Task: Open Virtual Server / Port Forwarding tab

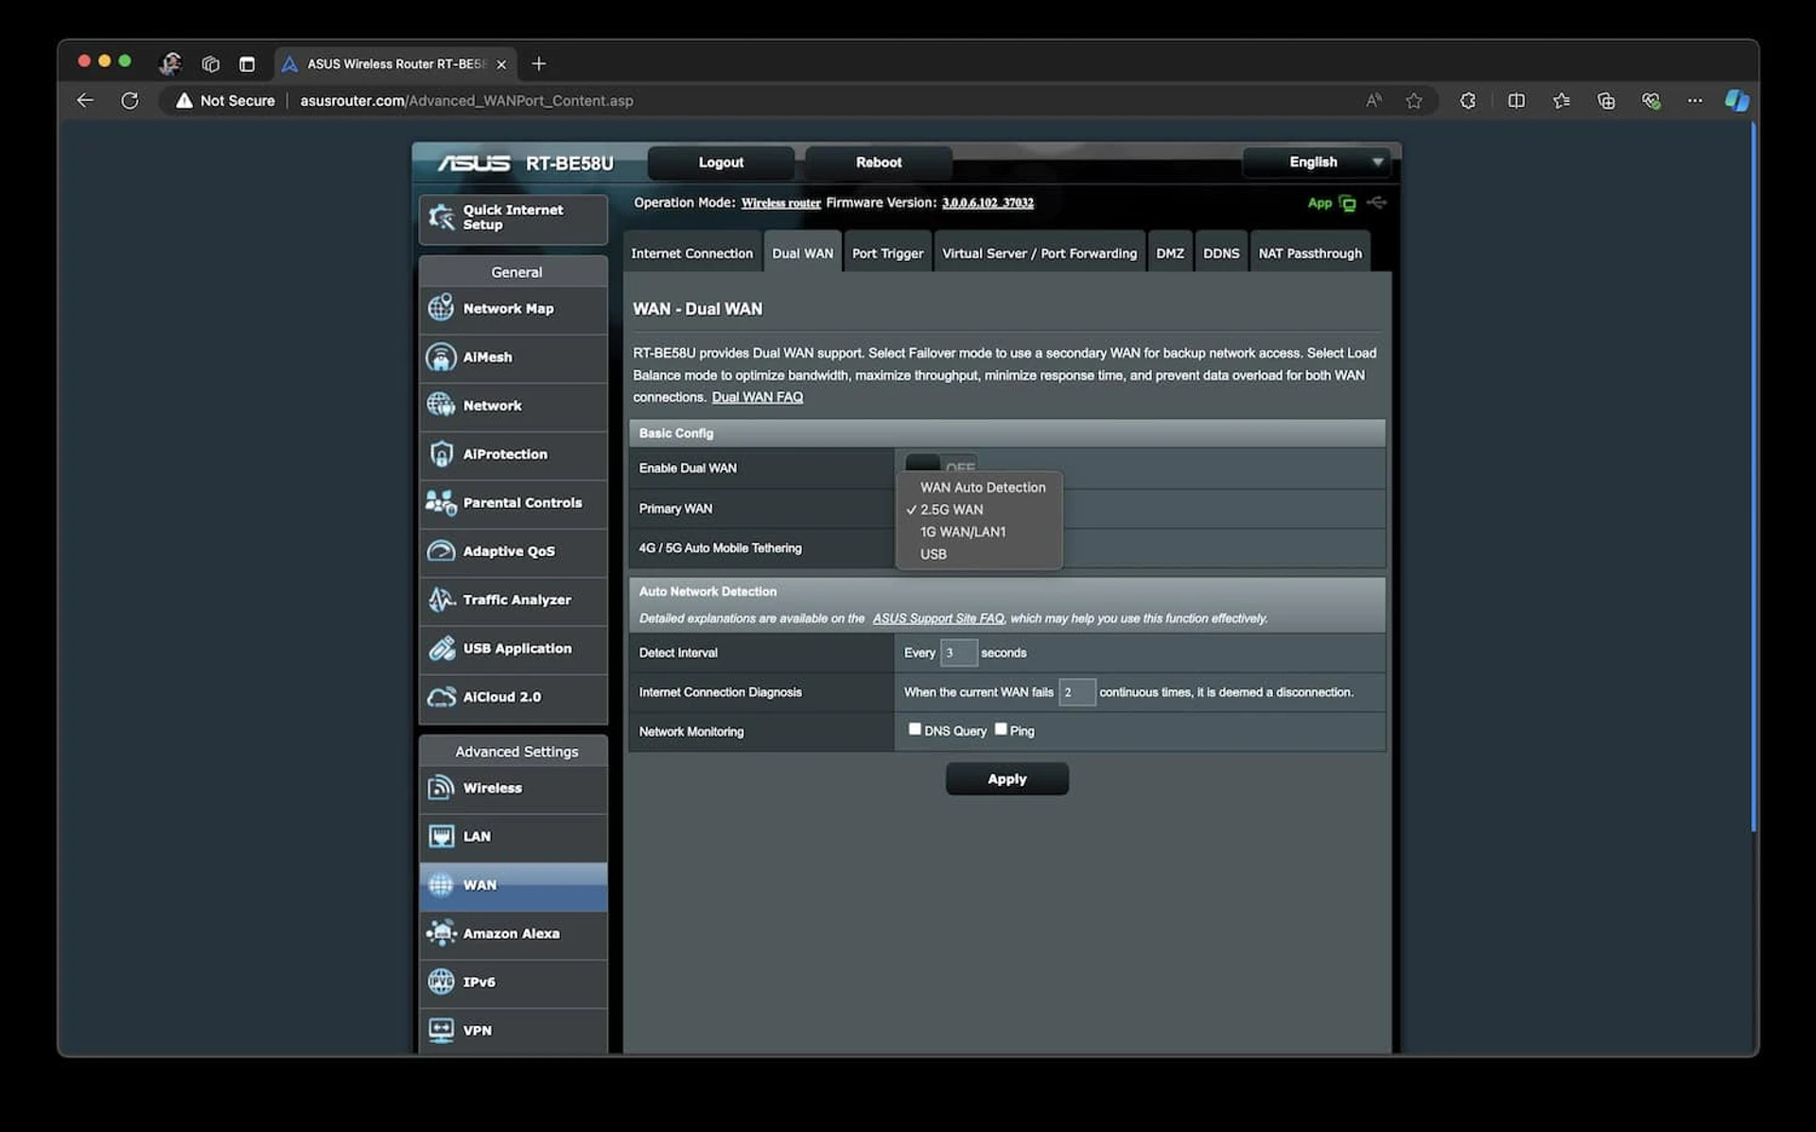Action: [1039, 253]
